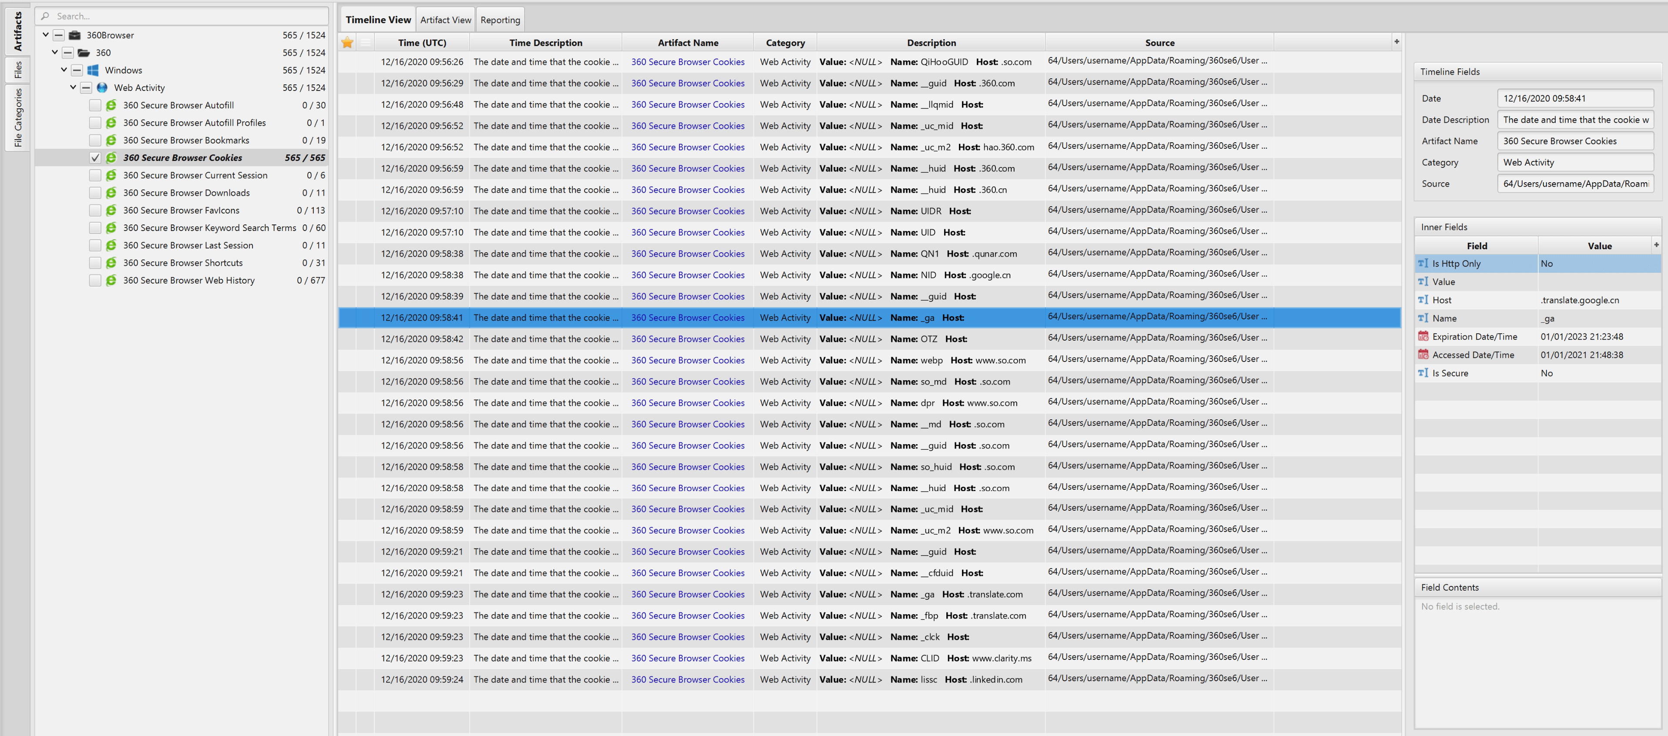
Task: Open the File Categories side panel
Action: 18,118
